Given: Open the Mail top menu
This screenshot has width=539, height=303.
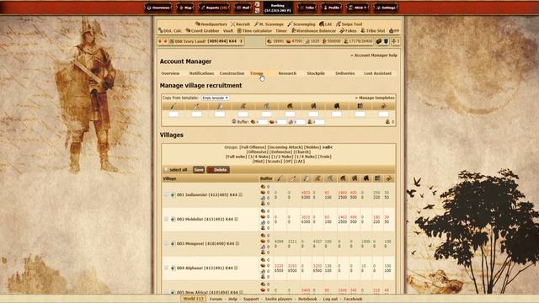Looking at the screenshot, I should pos(243,8).
